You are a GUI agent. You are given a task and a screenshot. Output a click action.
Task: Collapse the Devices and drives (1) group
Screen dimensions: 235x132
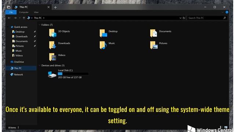[x=40, y=65]
